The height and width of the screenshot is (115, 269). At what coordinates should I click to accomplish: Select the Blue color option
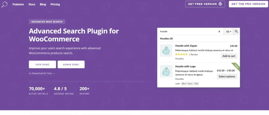click(184, 84)
